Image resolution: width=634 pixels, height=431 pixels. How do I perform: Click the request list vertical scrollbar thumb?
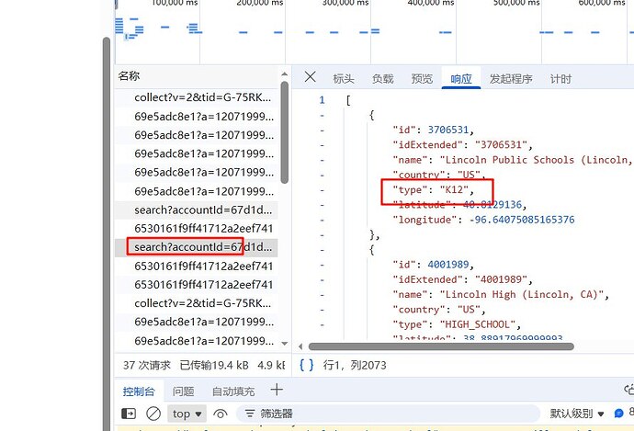click(285, 132)
